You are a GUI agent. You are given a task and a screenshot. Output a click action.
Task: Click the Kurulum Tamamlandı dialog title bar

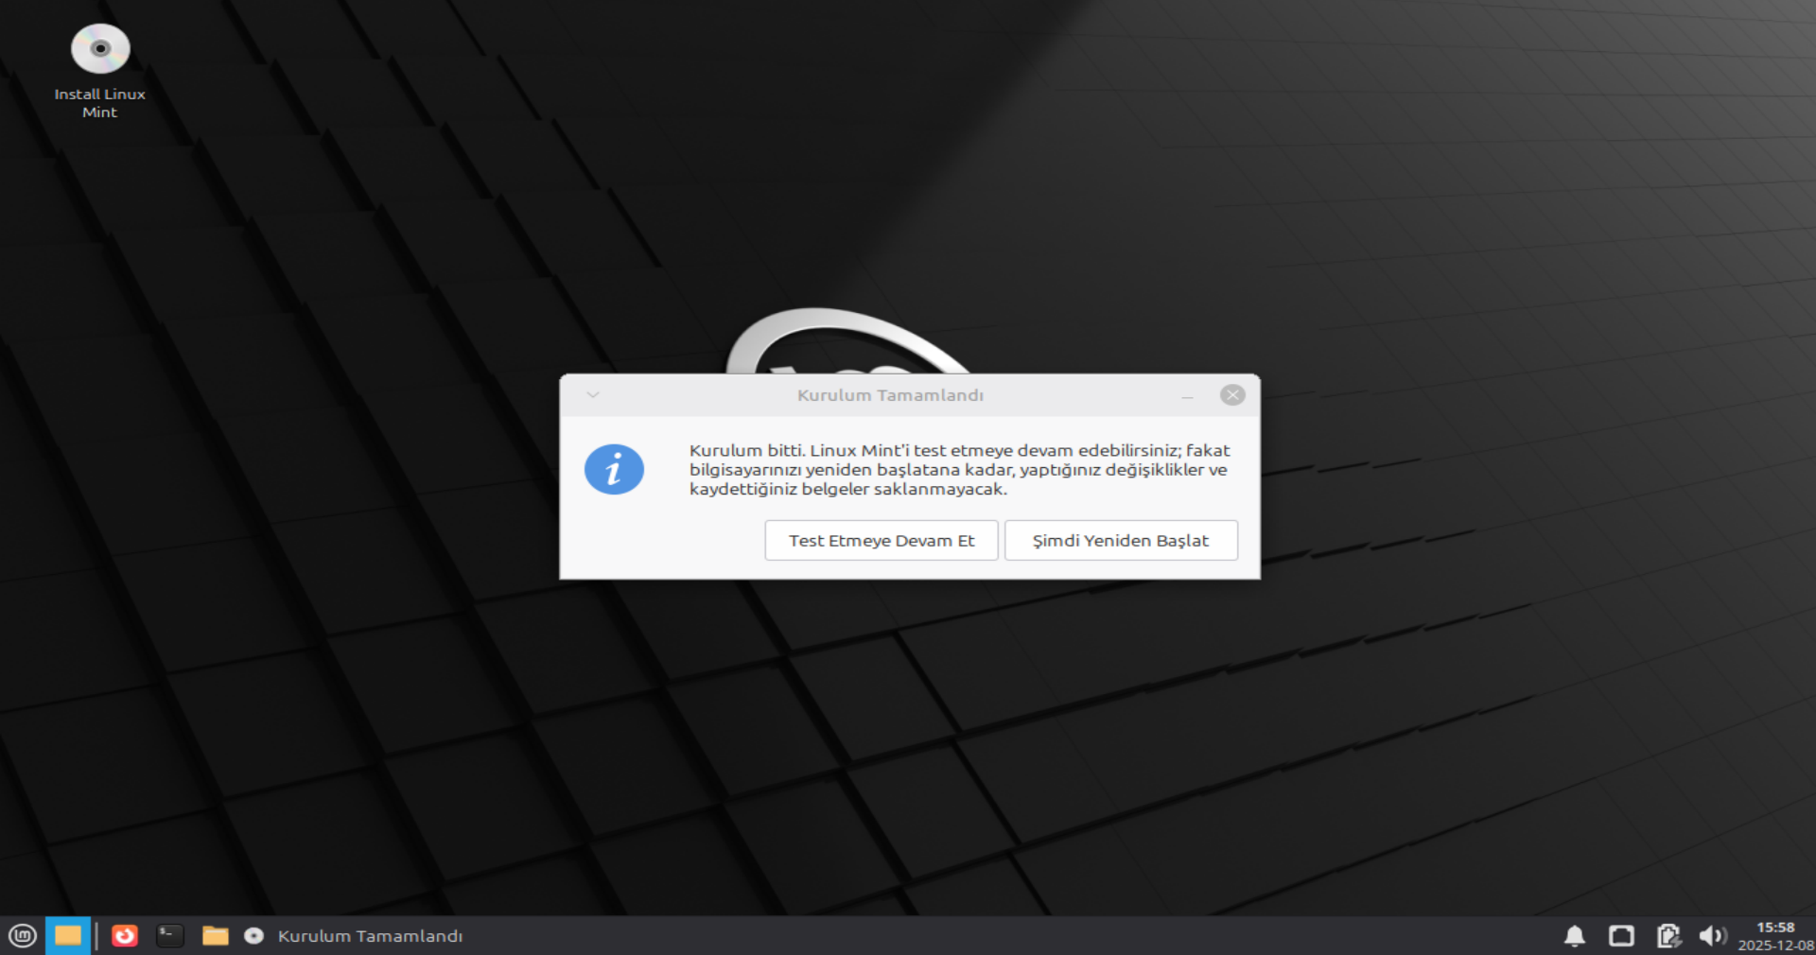pos(889,395)
